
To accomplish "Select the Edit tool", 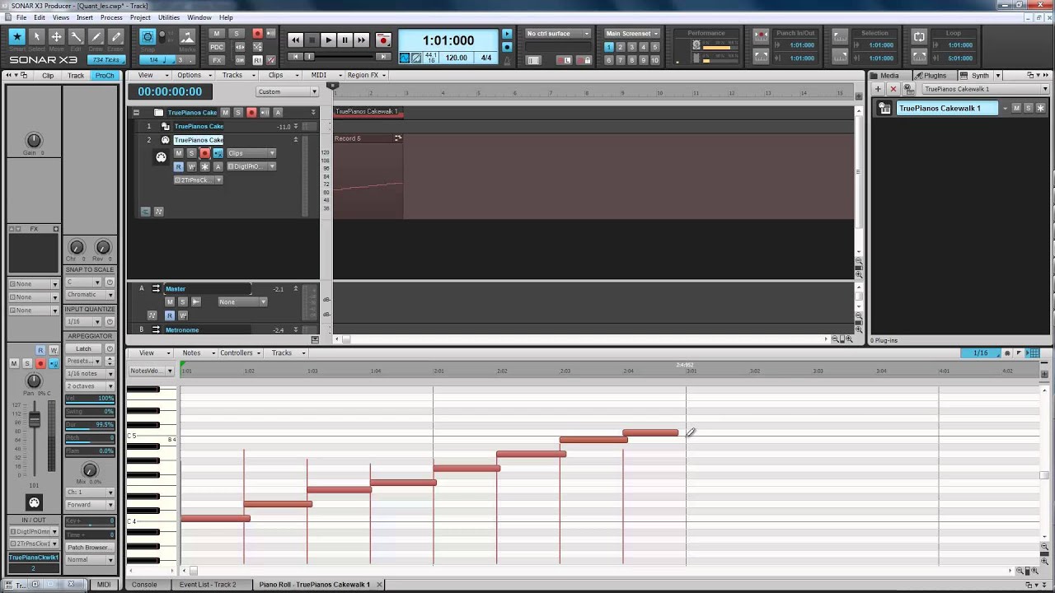I will click(x=76, y=37).
